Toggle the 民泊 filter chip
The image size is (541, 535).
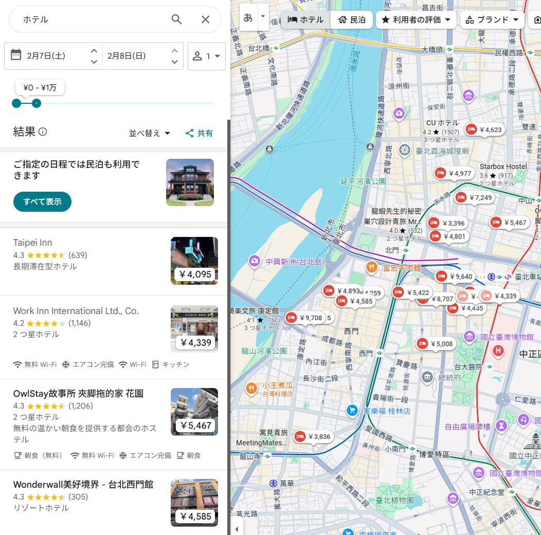(352, 20)
